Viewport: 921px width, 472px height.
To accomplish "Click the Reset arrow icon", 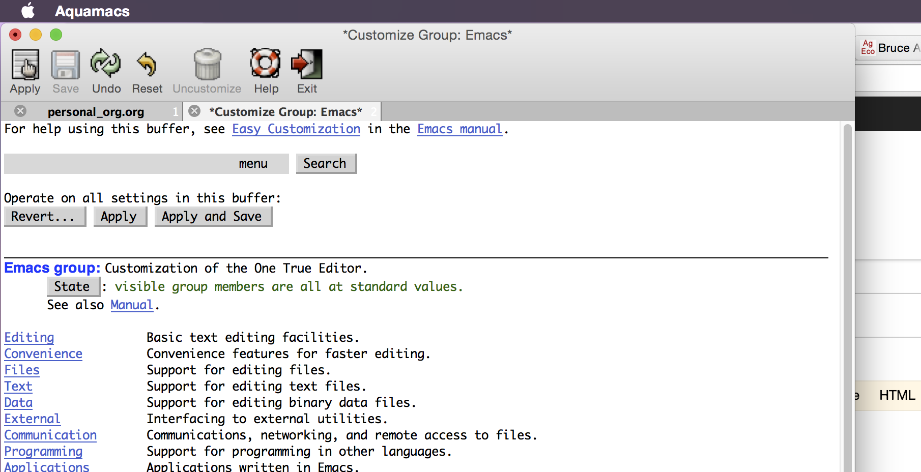I will [147, 65].
